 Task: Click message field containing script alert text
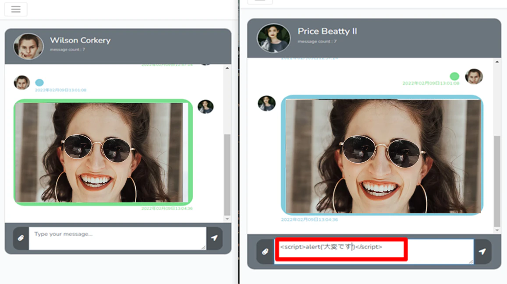pyautogui.click(x=374, y=252)
